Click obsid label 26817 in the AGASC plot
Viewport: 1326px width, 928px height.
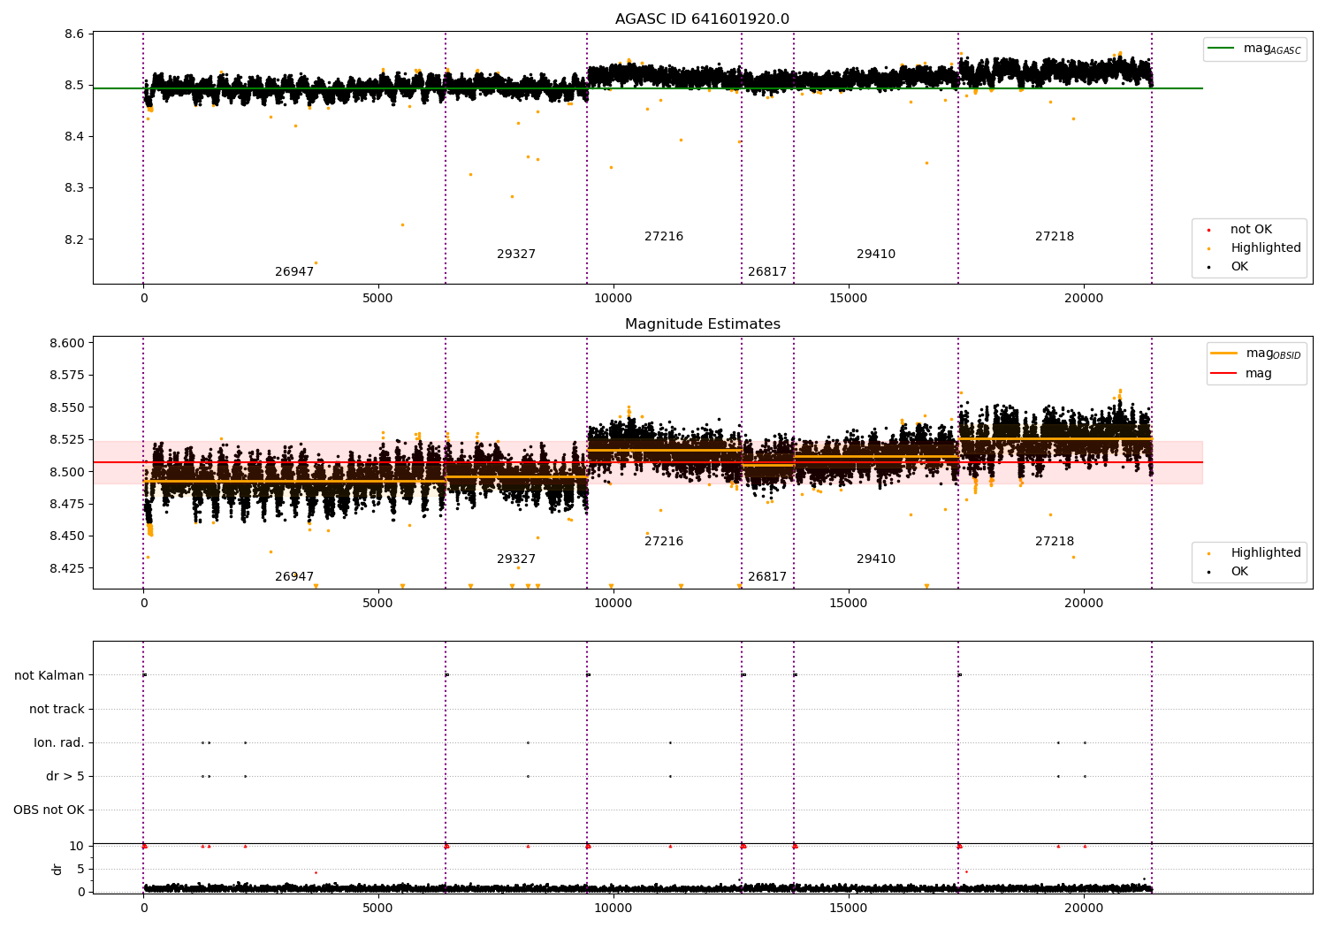(x=767, y=272)
